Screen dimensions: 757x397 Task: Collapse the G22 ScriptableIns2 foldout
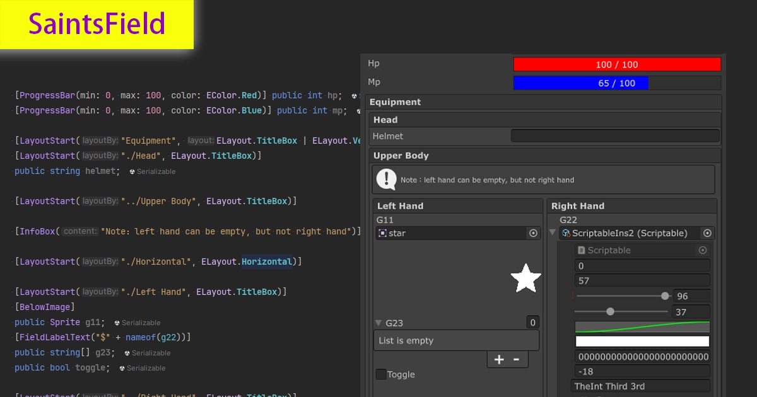(553, 233)
